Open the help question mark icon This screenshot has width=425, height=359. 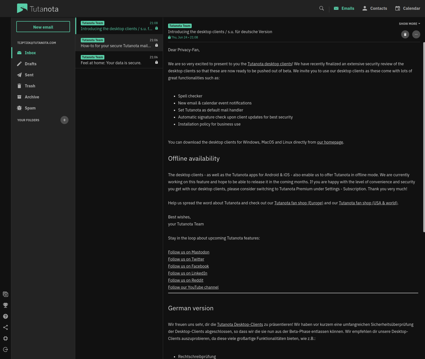[x=6, y=316]
